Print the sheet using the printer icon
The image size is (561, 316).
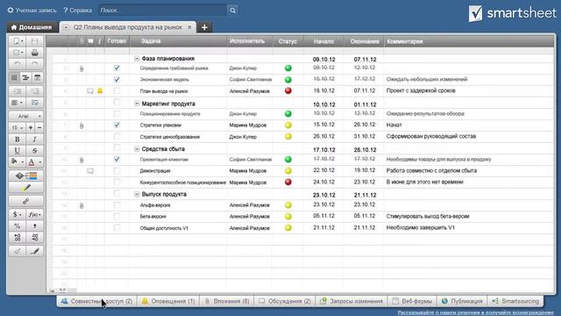pyautogui.click(x=34, y=53)
